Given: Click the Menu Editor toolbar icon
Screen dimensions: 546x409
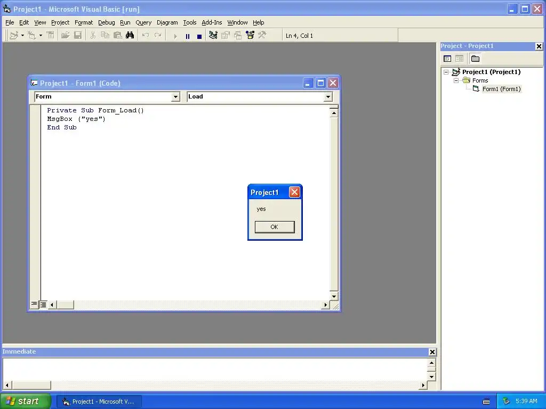Looking at the screenshot, I should coord(51,36).
